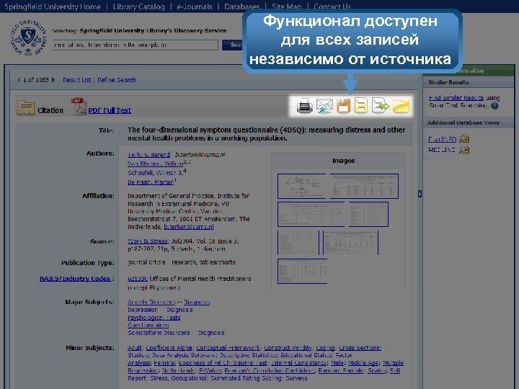Click the E-mail envelope icon
This screenshot has width=519, height=389.
[x=324, y=106]
